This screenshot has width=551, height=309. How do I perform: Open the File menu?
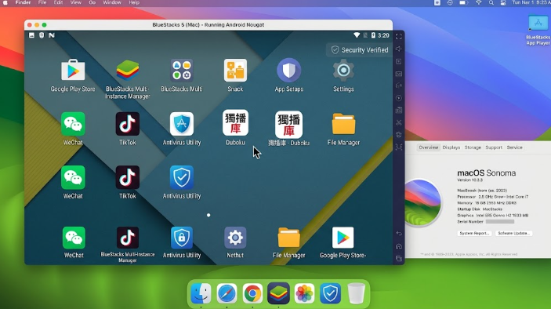pos(42,3)
